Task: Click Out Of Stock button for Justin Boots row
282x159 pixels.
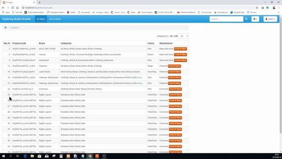Action: pyautogui.click(x=174, y=72)
